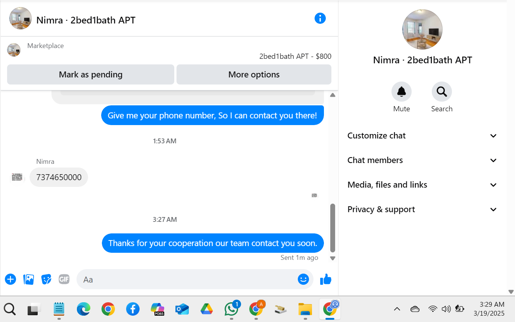This screenshot has height=322, width=515.
Task: Open the emoji picker in message box
Action: tap(303, 279)
